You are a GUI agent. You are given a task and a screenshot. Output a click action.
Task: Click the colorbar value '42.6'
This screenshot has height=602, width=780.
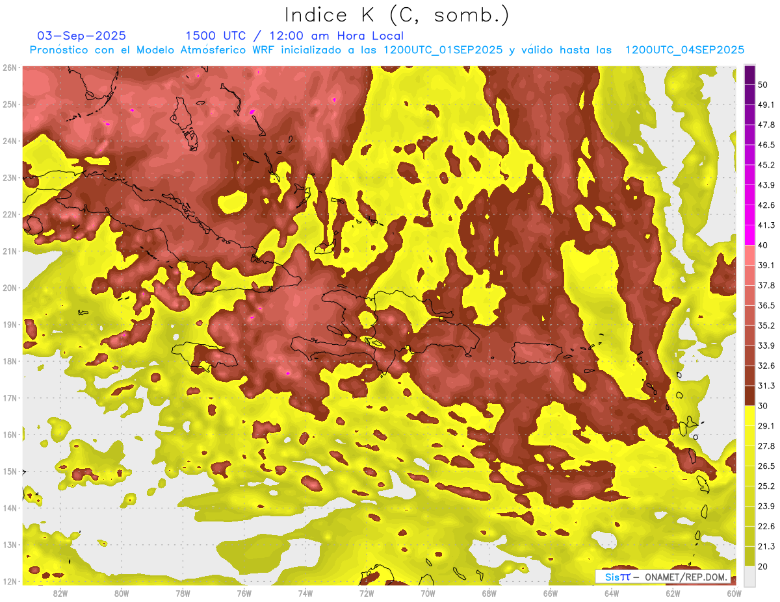click(x=766, y=205)
